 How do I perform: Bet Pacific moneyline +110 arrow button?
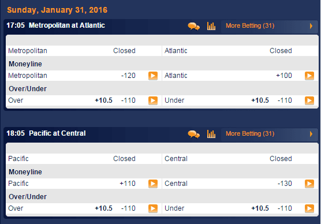point(153,184)
